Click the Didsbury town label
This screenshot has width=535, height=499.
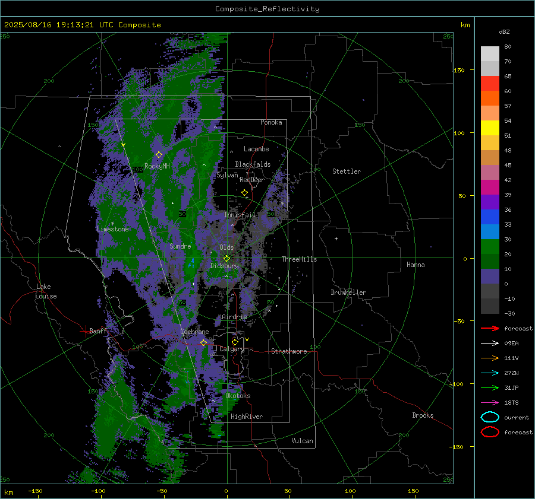click(x=225, y=266)
